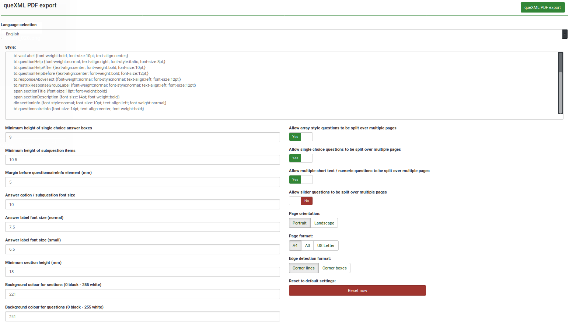Toggle single choice questions split switch
Image resolution: width=569 pixels, height=324 pixels.
pyautogui.click(x=301, y=158)
